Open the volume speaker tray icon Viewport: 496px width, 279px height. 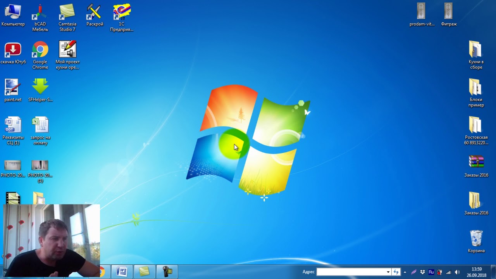pyautogui.click(x=457, y=272)
